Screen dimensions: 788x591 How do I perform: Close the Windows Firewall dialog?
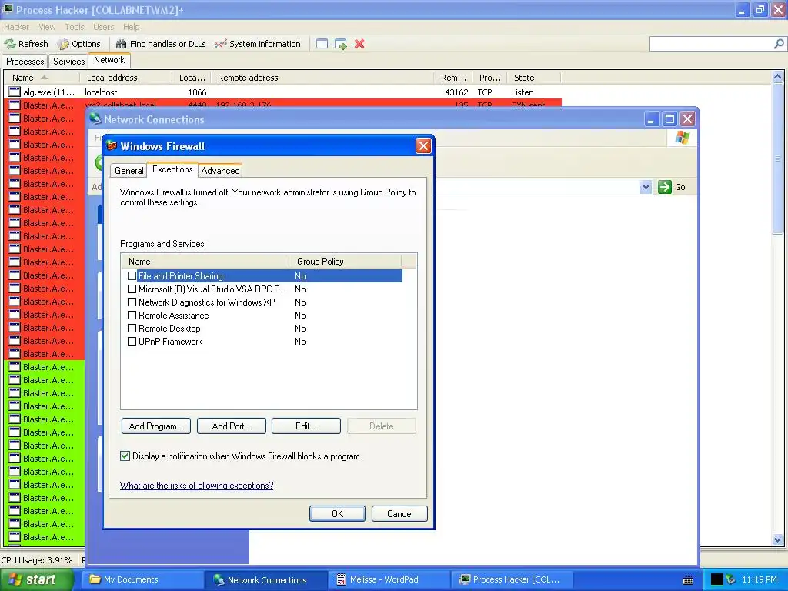point(423,146)
